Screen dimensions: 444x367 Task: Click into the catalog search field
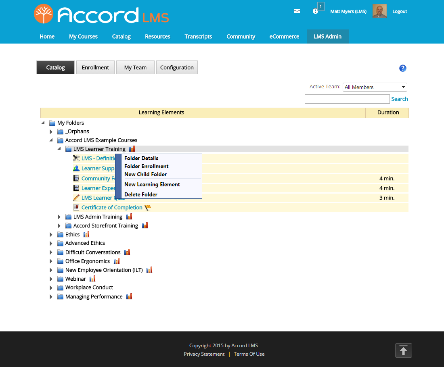click(x=347, y=99)
